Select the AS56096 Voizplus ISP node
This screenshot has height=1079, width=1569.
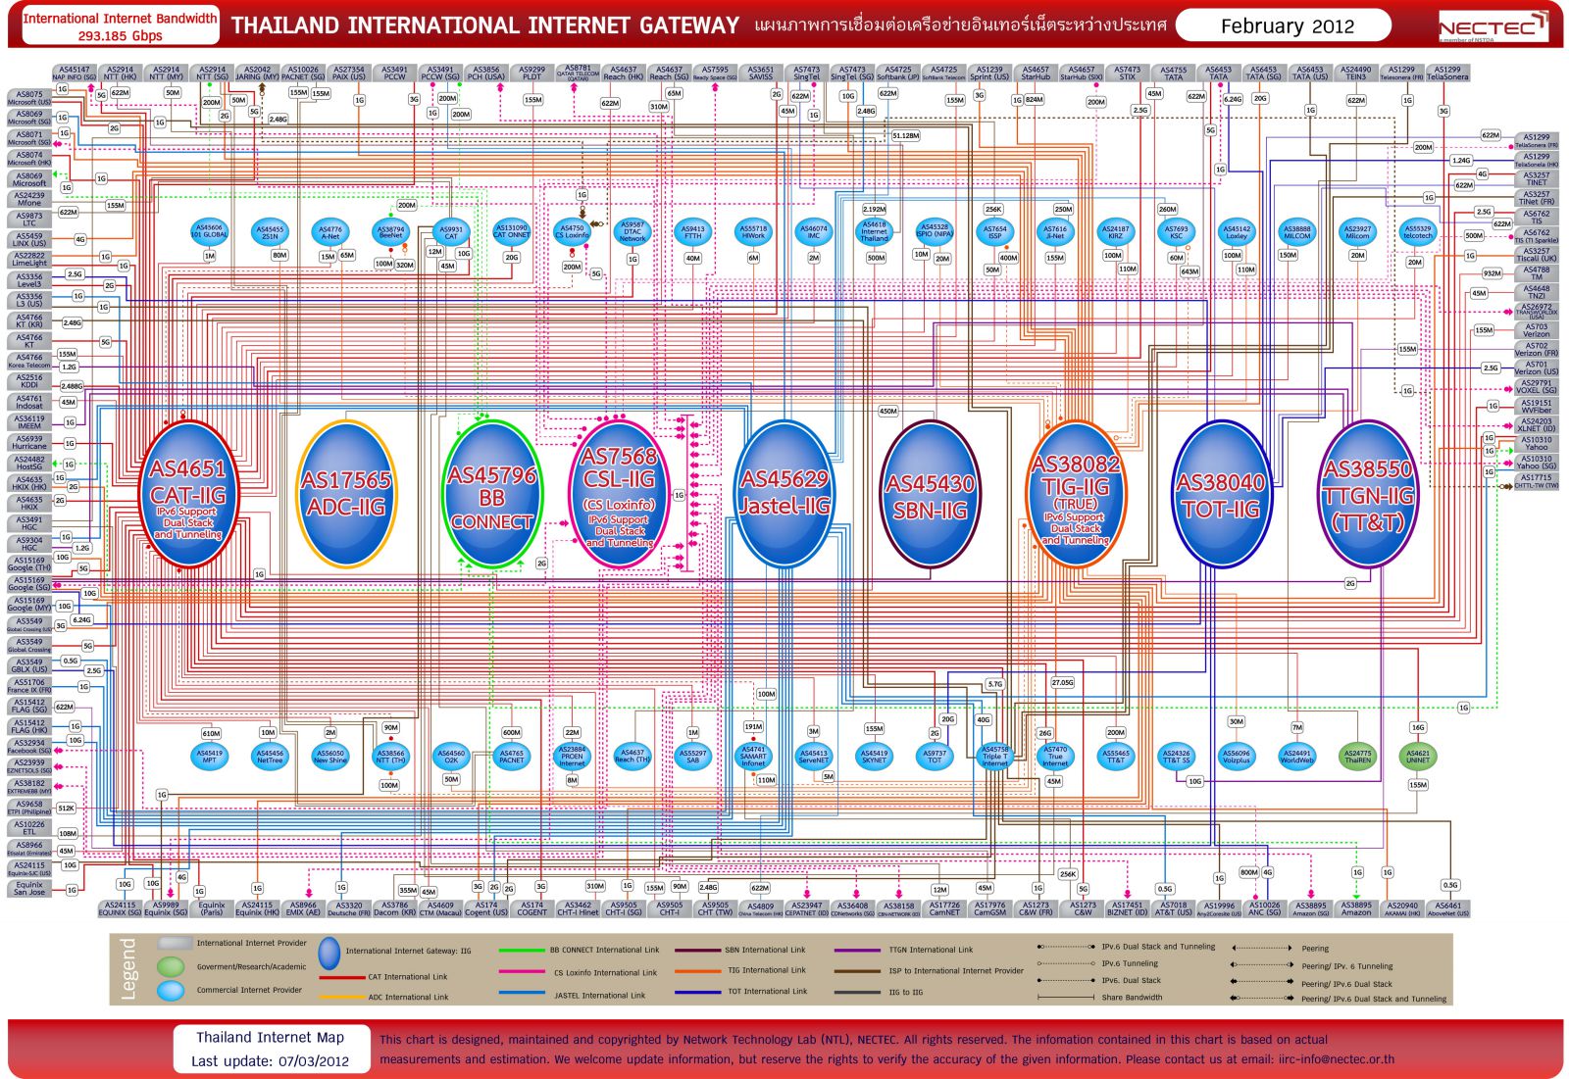click(1237, 757)
